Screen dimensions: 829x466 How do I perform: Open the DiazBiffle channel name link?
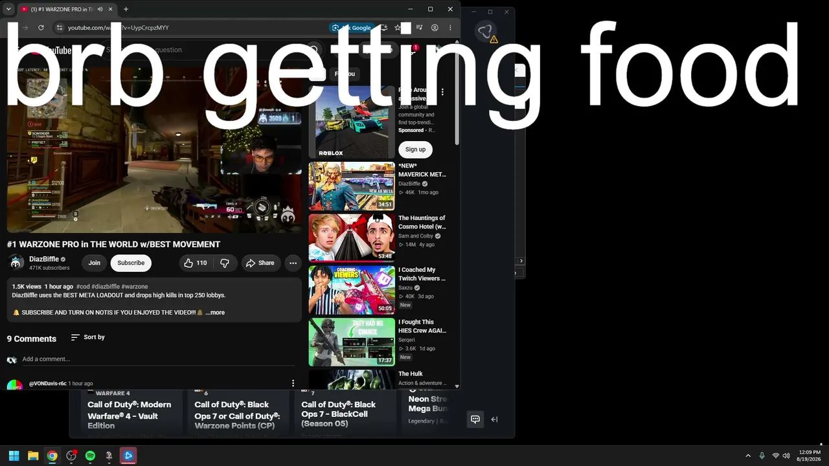tap(44, 259)
